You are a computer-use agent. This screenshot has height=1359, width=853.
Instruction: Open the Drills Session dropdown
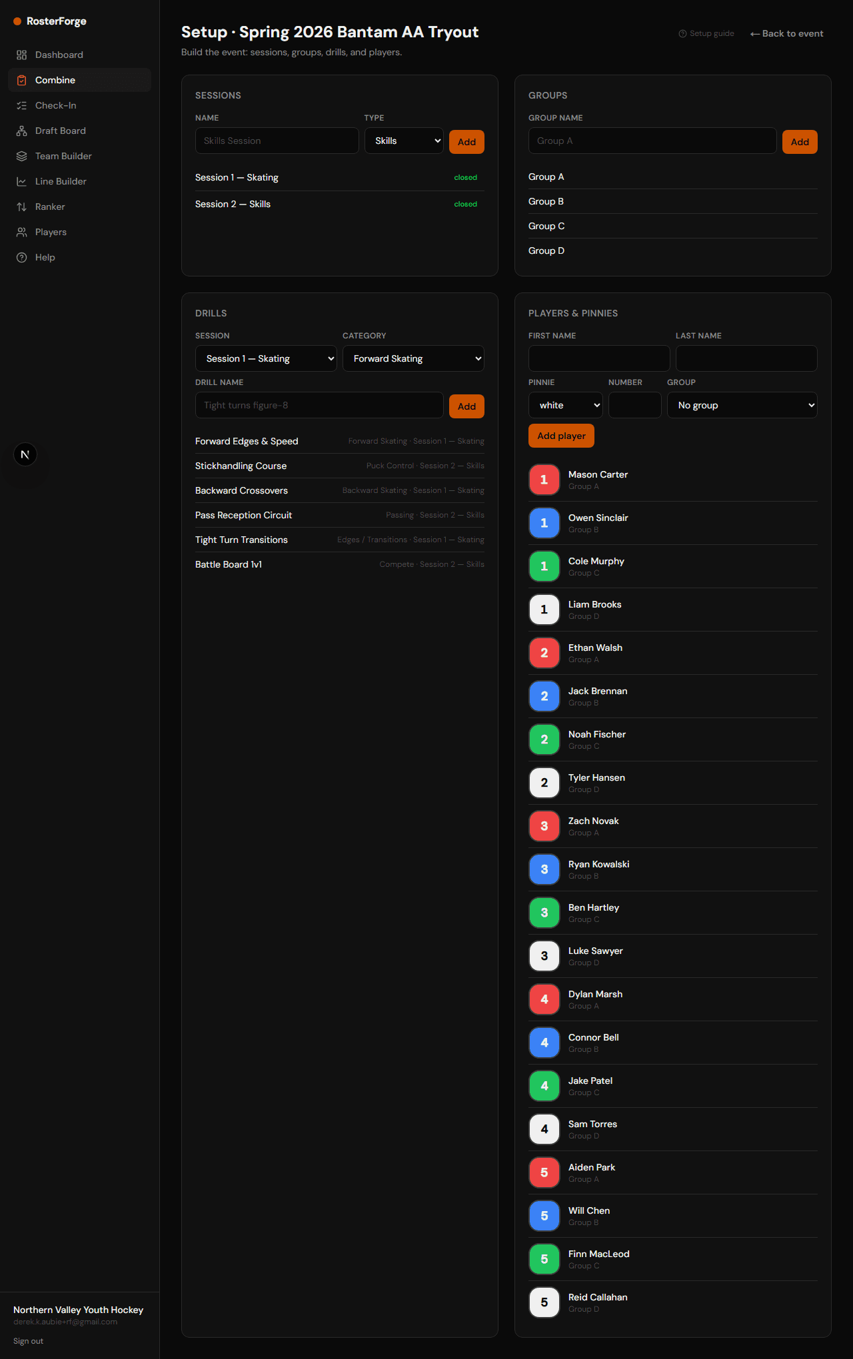266,358
